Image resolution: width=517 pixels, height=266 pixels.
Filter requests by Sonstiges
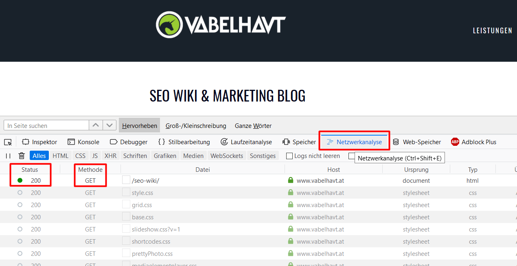point(263,156)
